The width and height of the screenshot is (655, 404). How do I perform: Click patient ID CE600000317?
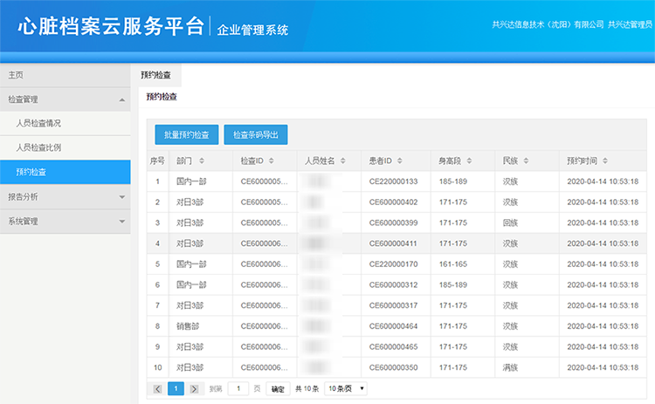pos(393,305)
